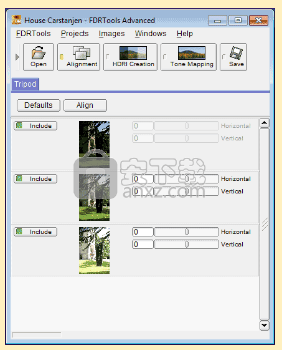
Task: Toggle Include for the brightest third image
Action: coord(35,231)
